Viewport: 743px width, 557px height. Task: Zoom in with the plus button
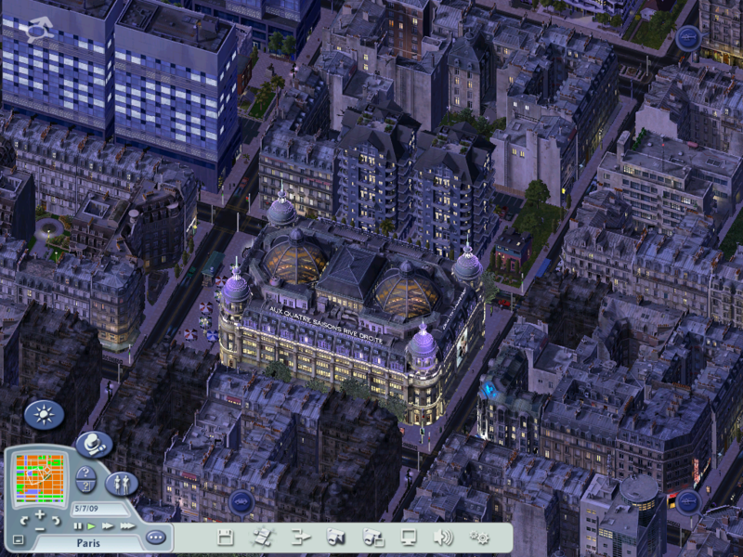pyautogui.click(x=40, y=514)
